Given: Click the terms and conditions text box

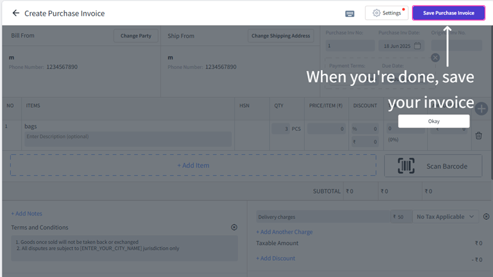Looking at the screenshot, I should tap(125, 248).
